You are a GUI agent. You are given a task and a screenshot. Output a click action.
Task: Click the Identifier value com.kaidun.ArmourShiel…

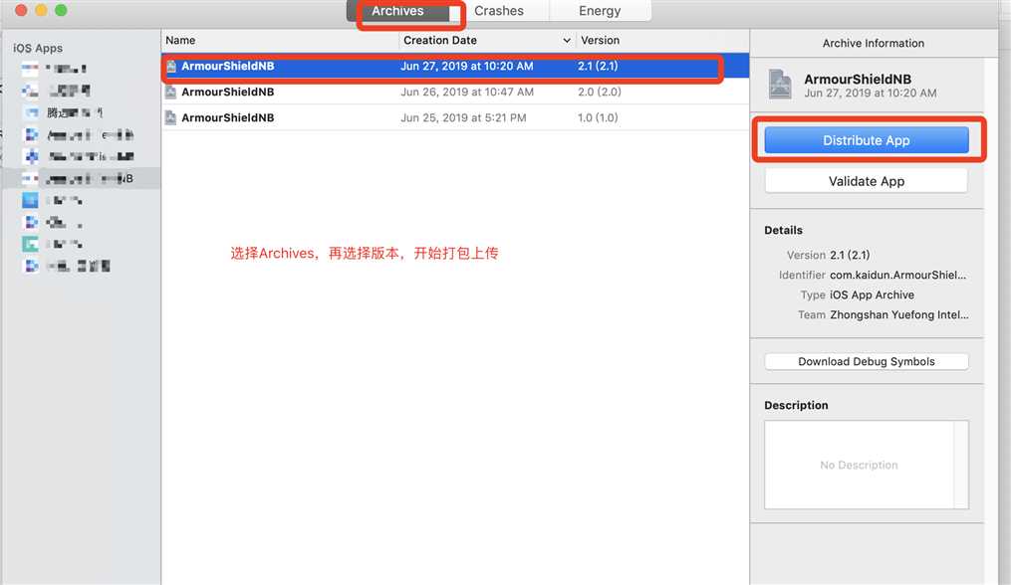(898, 275)
